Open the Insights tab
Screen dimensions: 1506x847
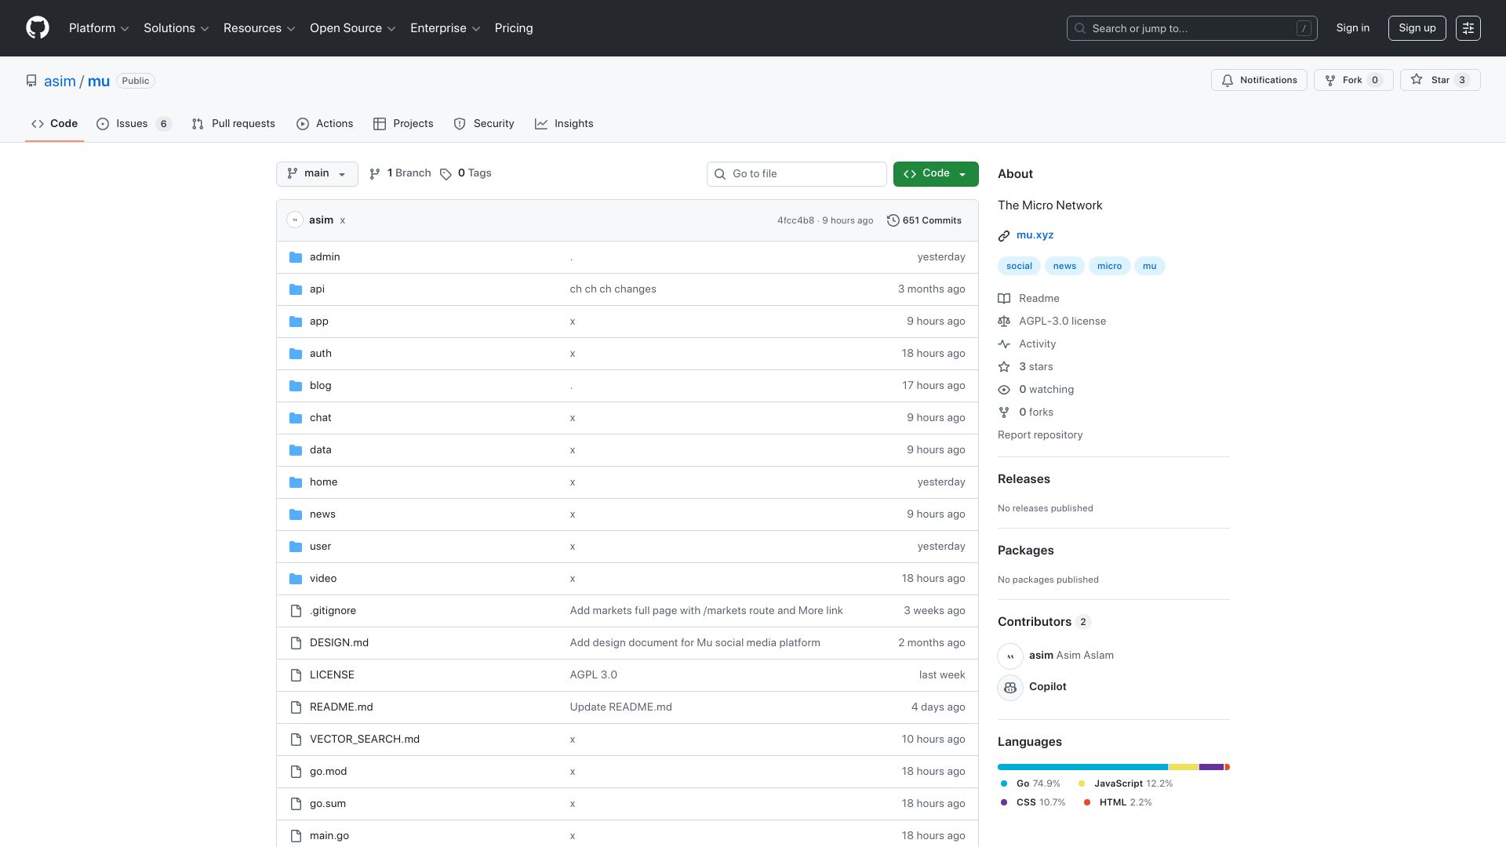click(x=564, y=124)
